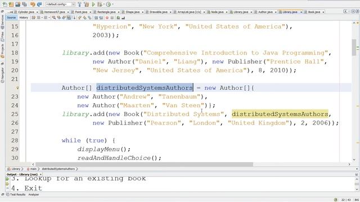Image resolution: width=360 pixels, height=202 pixels.
Task: Click the Comment icon in editor toolbar
Action: (118, 17)
